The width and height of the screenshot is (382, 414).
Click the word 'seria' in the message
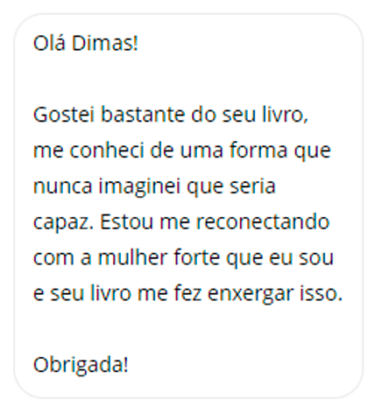252,186
